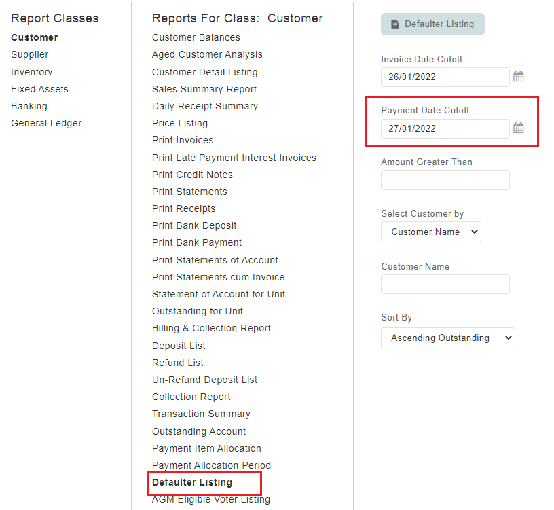554x510 pixels.
Task: Edit the Invoice Date Cutoff field
Action: click(445, 77)
